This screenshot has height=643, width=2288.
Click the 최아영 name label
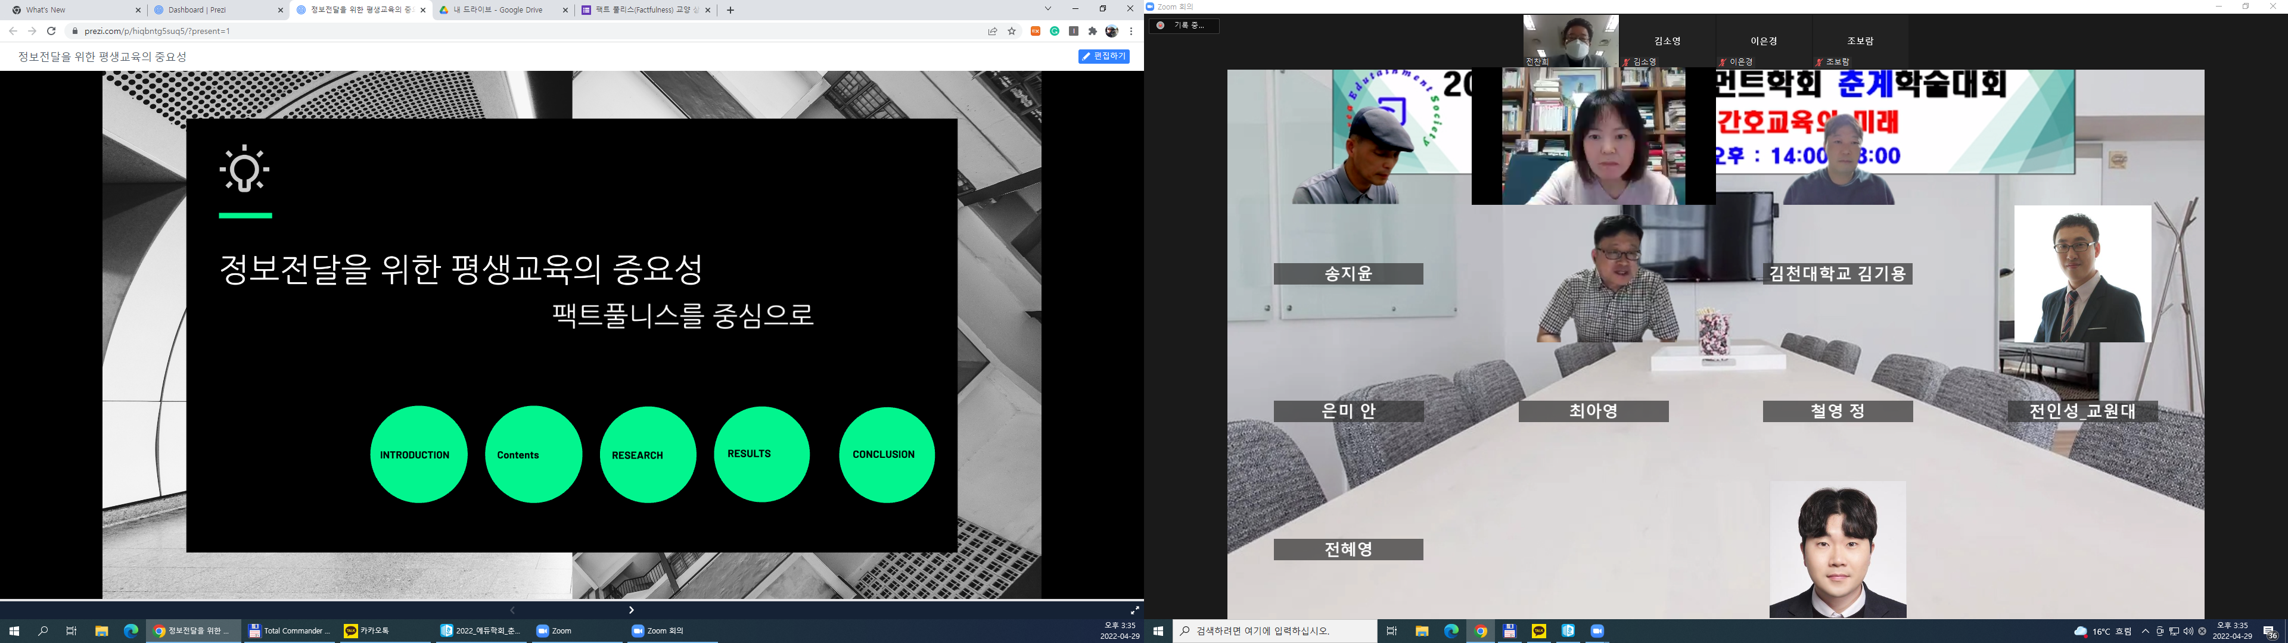click(1593, 411)
